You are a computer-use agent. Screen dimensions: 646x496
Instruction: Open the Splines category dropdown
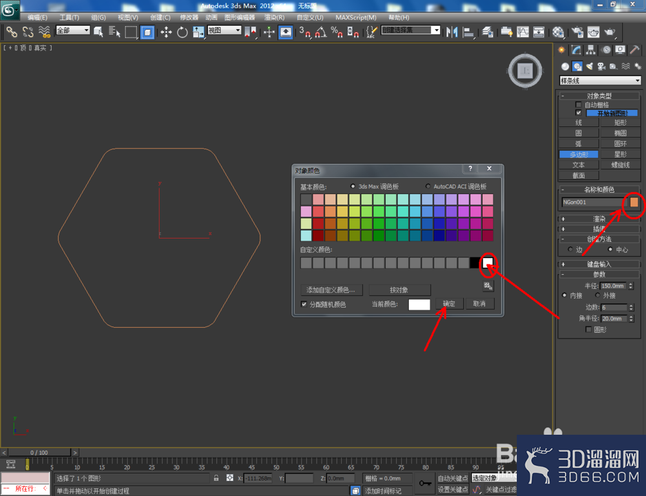[x=600, y=81]
